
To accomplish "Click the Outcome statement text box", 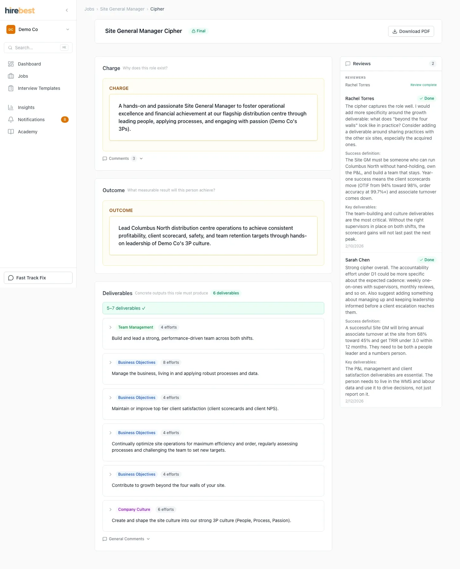I will pos(213,236).
